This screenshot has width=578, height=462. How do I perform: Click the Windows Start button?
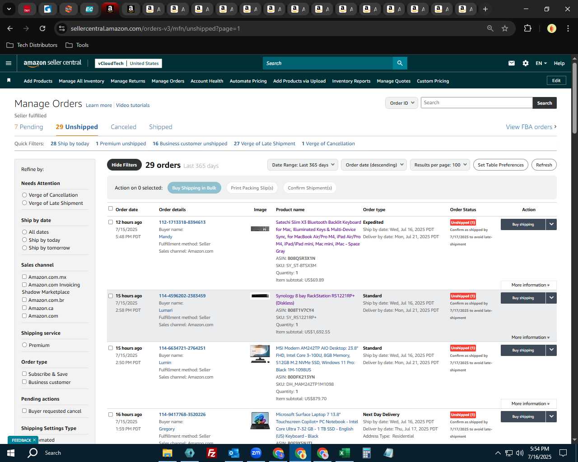11,453
